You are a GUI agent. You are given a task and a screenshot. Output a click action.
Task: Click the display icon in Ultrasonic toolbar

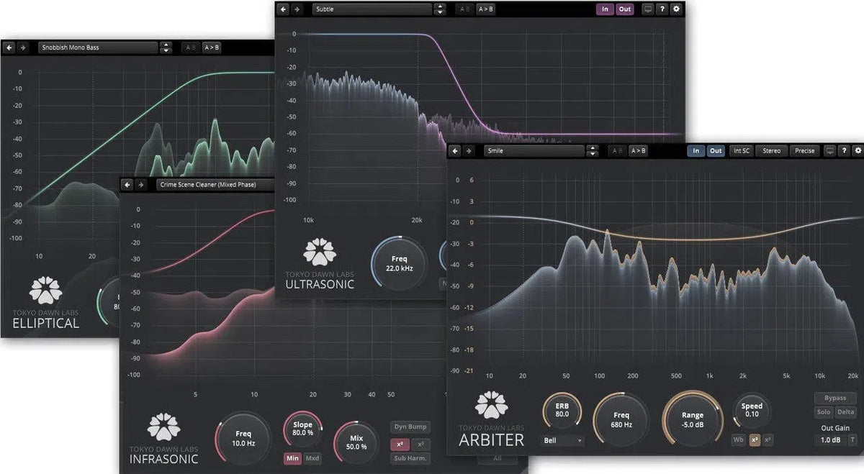[x=647, y=9]
